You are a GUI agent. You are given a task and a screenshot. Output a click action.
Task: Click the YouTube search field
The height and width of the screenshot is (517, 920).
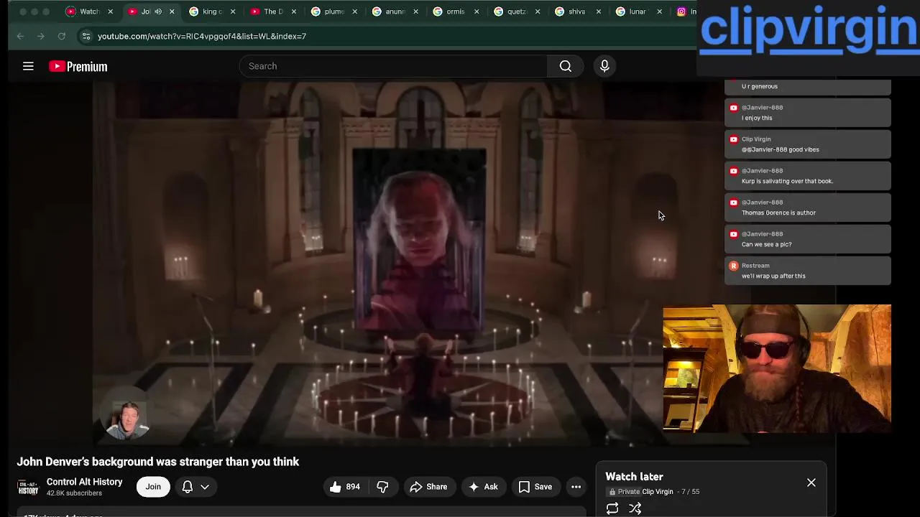(393, 66)
